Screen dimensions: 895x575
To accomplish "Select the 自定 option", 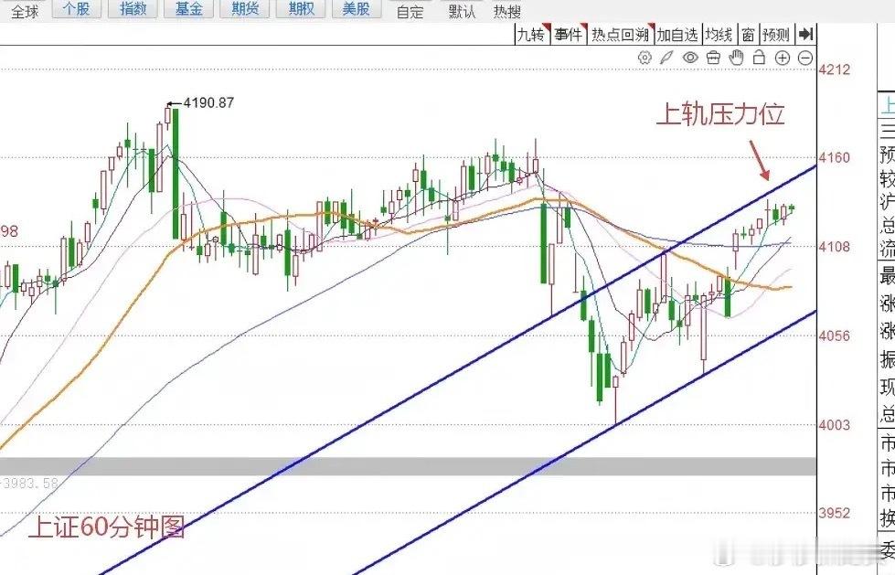I will point(410,11).
